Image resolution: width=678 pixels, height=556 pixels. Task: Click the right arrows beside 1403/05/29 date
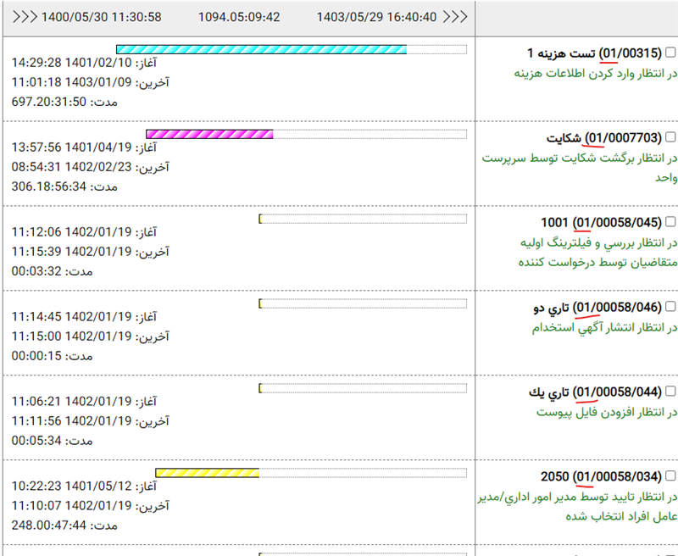(456, 17)
